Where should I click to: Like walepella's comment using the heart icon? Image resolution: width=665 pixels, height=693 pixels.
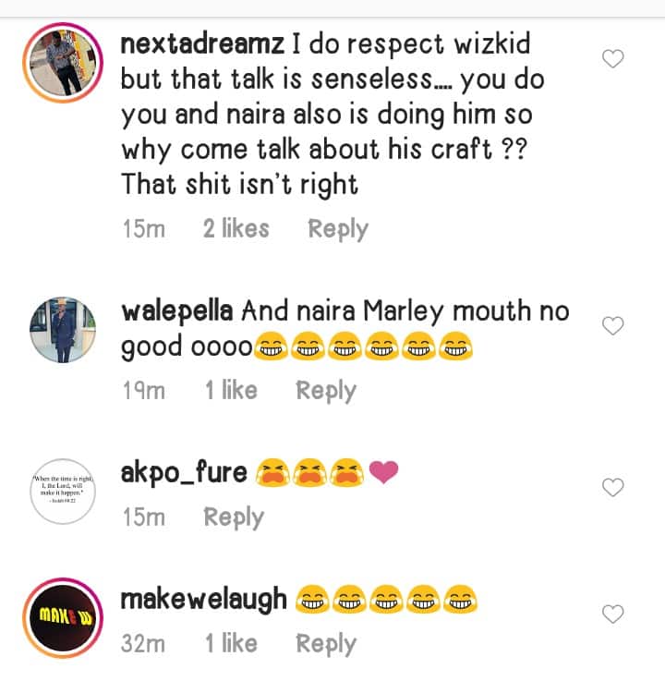612,325
